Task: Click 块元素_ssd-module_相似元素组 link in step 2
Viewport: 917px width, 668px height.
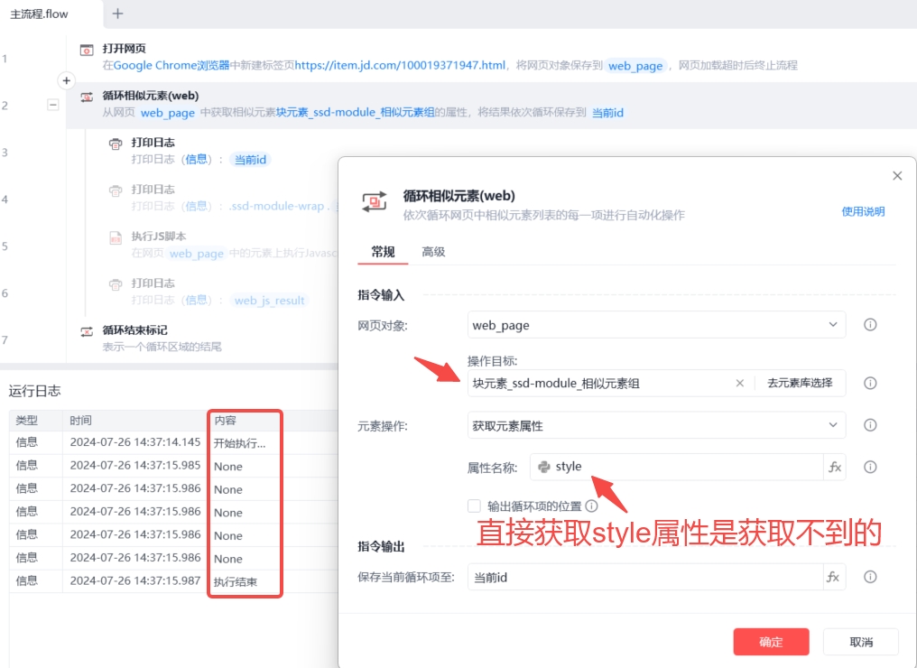Action: (x=355, y=112)
